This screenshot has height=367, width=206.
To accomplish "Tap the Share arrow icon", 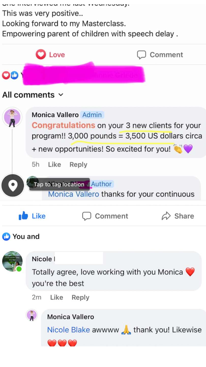I will tap(166, 216).
